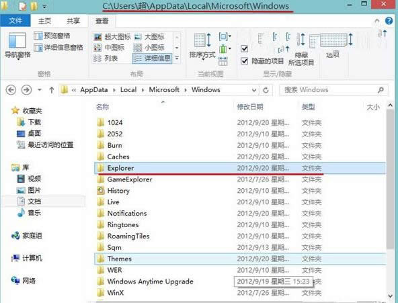Expand the arrow after the Microsoft breadcrumb
The width and height of the screenshot is (398, 303).
[186, 90]
